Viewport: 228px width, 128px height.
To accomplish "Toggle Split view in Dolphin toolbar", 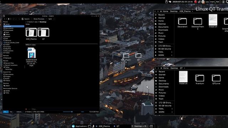I will 50,19.
